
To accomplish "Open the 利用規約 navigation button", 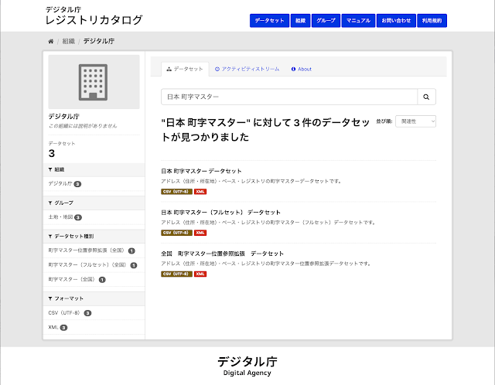I will tap(432, 21).
